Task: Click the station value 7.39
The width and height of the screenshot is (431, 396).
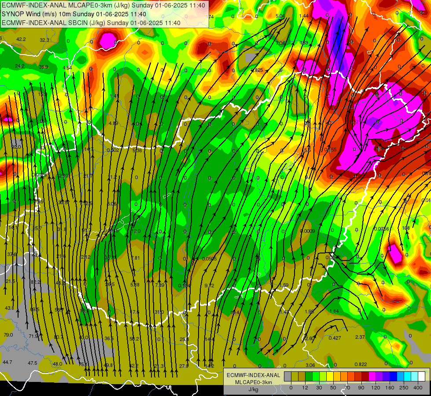Action: coord(160,285)
